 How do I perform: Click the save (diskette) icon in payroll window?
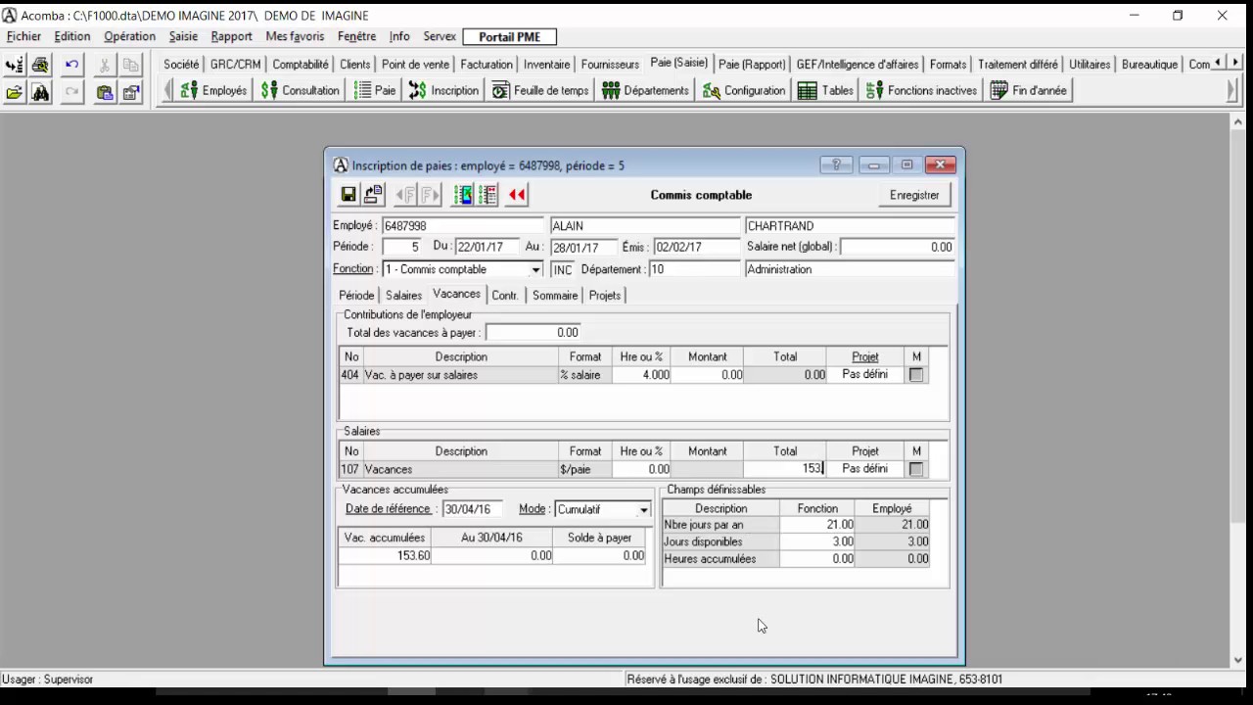[348, 195]
